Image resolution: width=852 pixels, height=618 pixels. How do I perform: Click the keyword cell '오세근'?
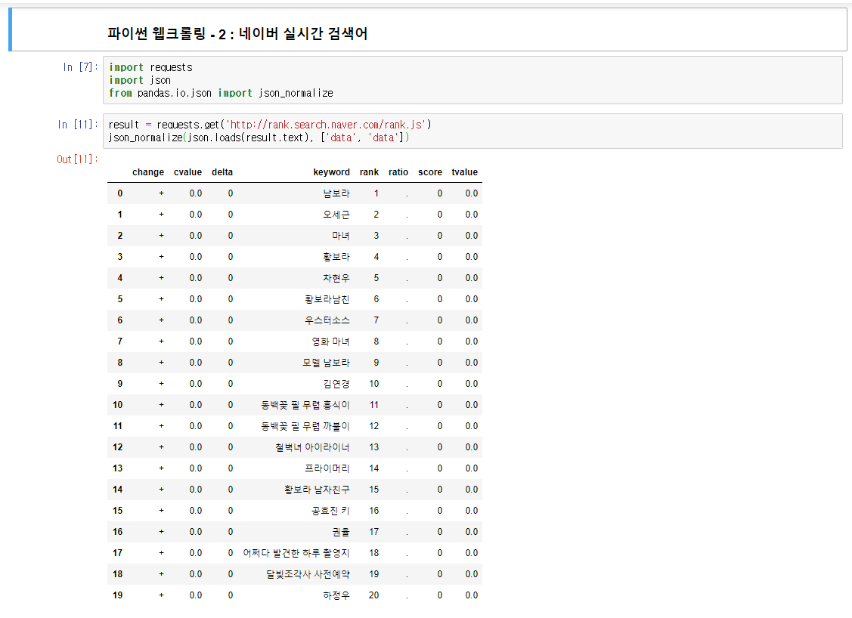tap(336, 215)
